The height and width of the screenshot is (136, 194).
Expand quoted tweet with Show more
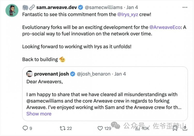pyautogui.click(x=39, y=114)
